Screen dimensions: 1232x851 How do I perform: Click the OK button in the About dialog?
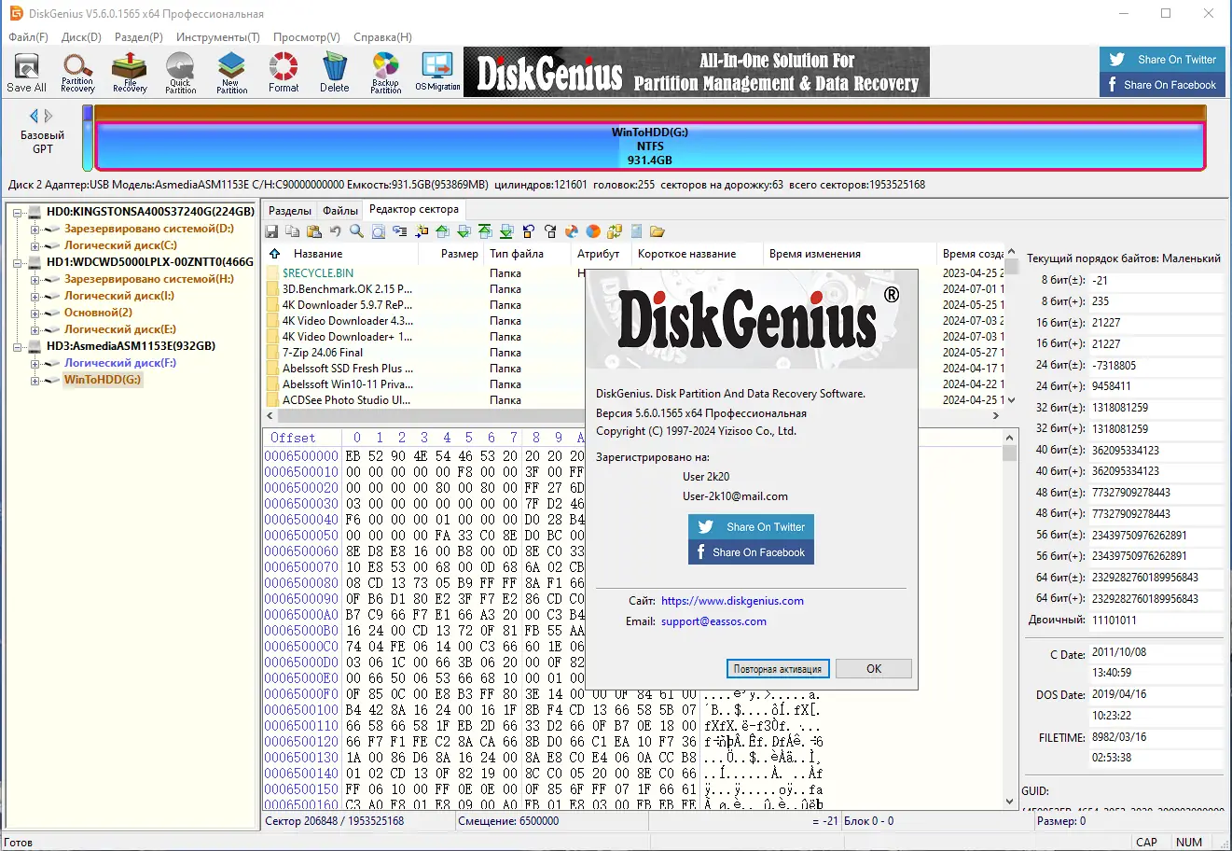[874, 669]
